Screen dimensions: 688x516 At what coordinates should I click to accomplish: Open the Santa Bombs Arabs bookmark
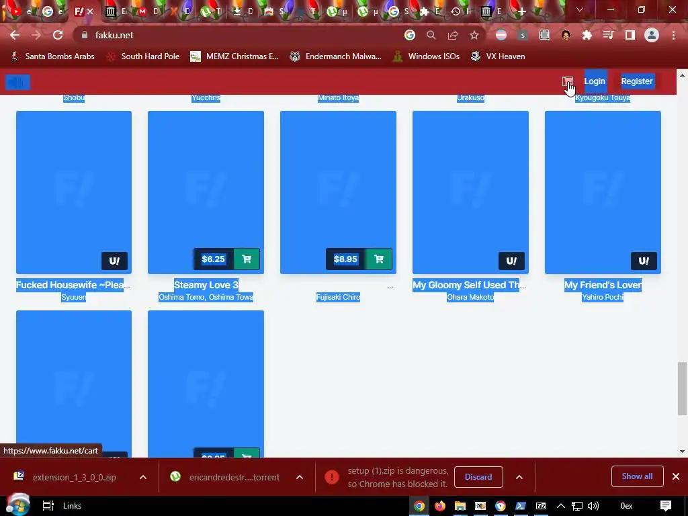pyautogui.click(x=52, y=56)
